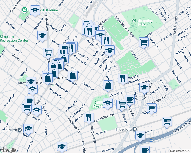Screen dimensions: 191x153
Task: Select the shopping bag marker on Foulkrod St
Action: tap(73, 76)
